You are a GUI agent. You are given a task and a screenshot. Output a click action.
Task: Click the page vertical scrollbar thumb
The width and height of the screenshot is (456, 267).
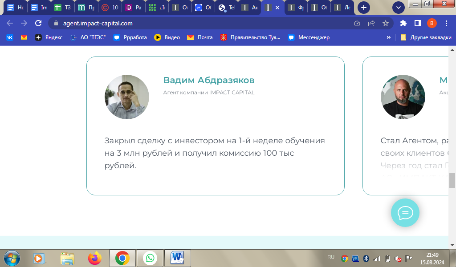pos(452,181)
